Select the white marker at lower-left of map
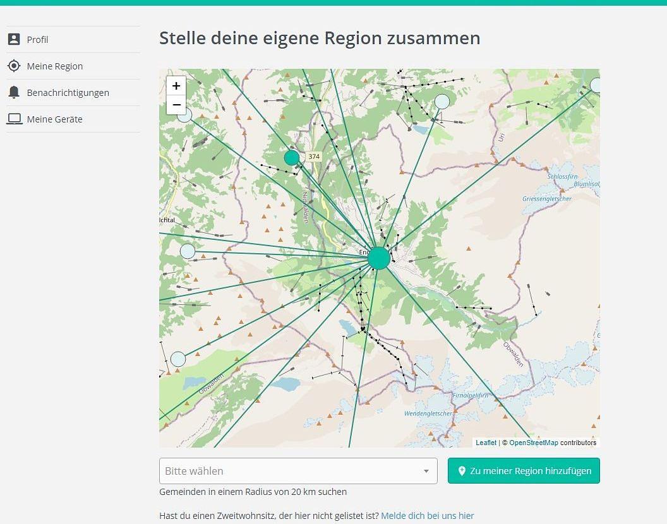This screenshot has height=524, width=667. (178, 359)
